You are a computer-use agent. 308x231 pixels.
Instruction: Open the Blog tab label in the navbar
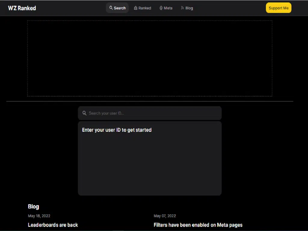(x=189, y=8)
